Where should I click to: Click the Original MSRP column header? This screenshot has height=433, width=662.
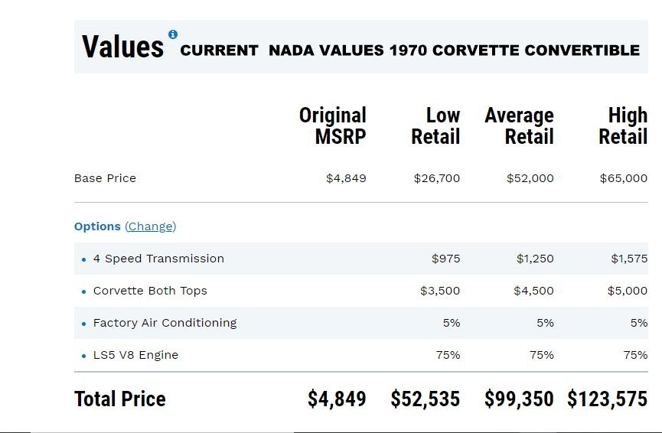[x=333, y=126]
